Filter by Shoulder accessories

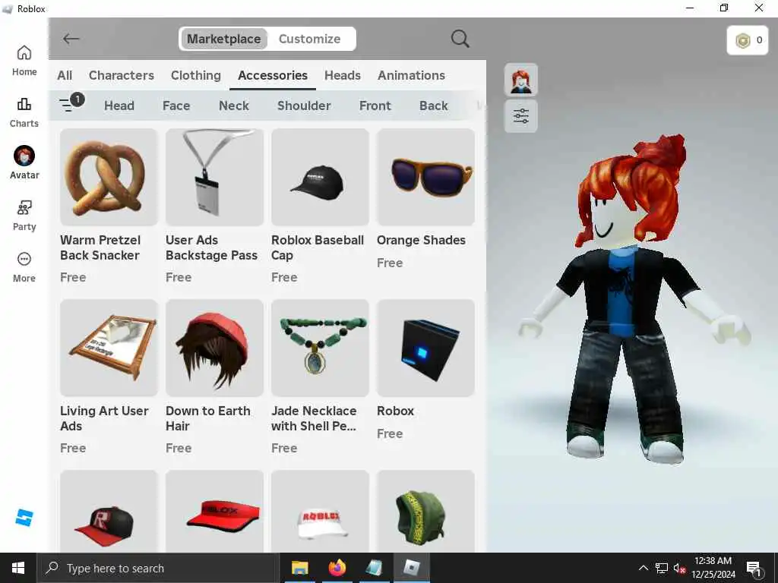point(304,106)
